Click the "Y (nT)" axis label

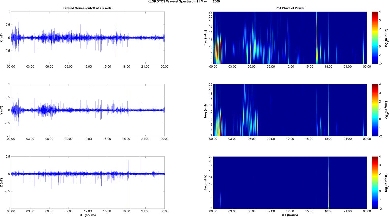click(x=2, y=110)
